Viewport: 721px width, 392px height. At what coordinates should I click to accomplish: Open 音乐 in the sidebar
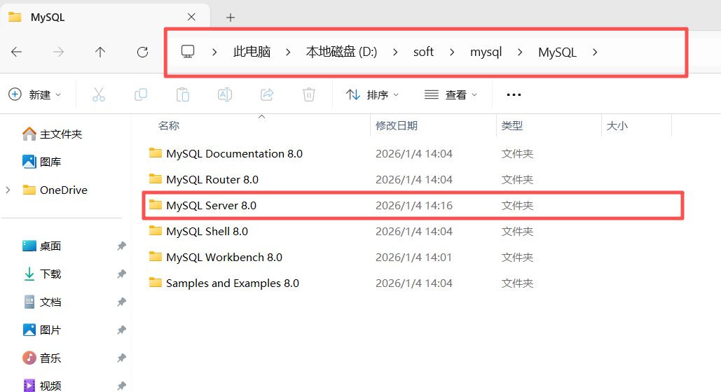click(x=42, y=358)
